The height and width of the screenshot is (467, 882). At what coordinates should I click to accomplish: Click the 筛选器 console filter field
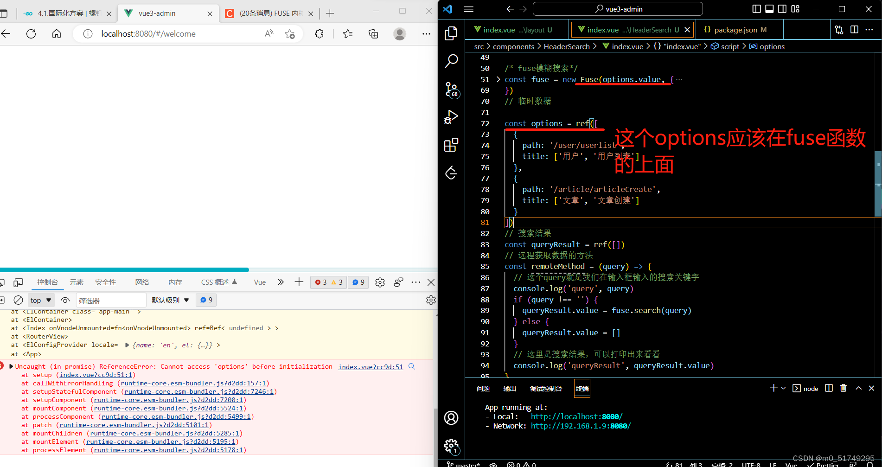tap(110, 300)
